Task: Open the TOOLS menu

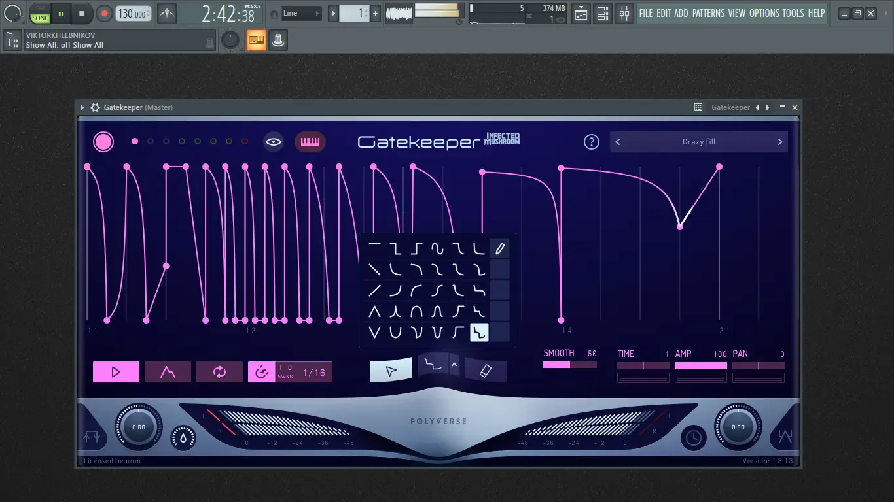Action: coord(793,13)
